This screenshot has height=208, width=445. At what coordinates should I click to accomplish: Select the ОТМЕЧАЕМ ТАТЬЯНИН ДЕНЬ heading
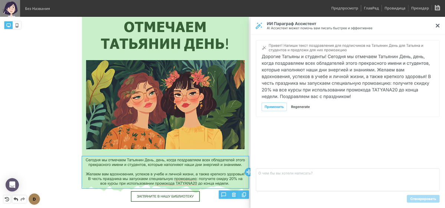point(165,35)
